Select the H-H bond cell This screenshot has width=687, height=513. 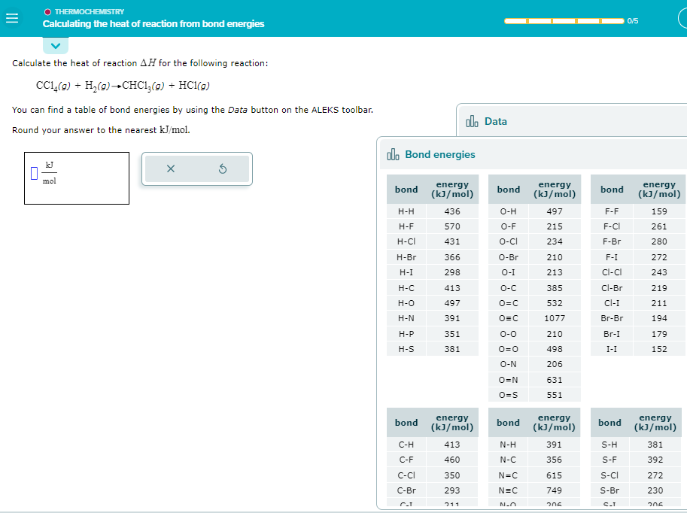[406, 211]
